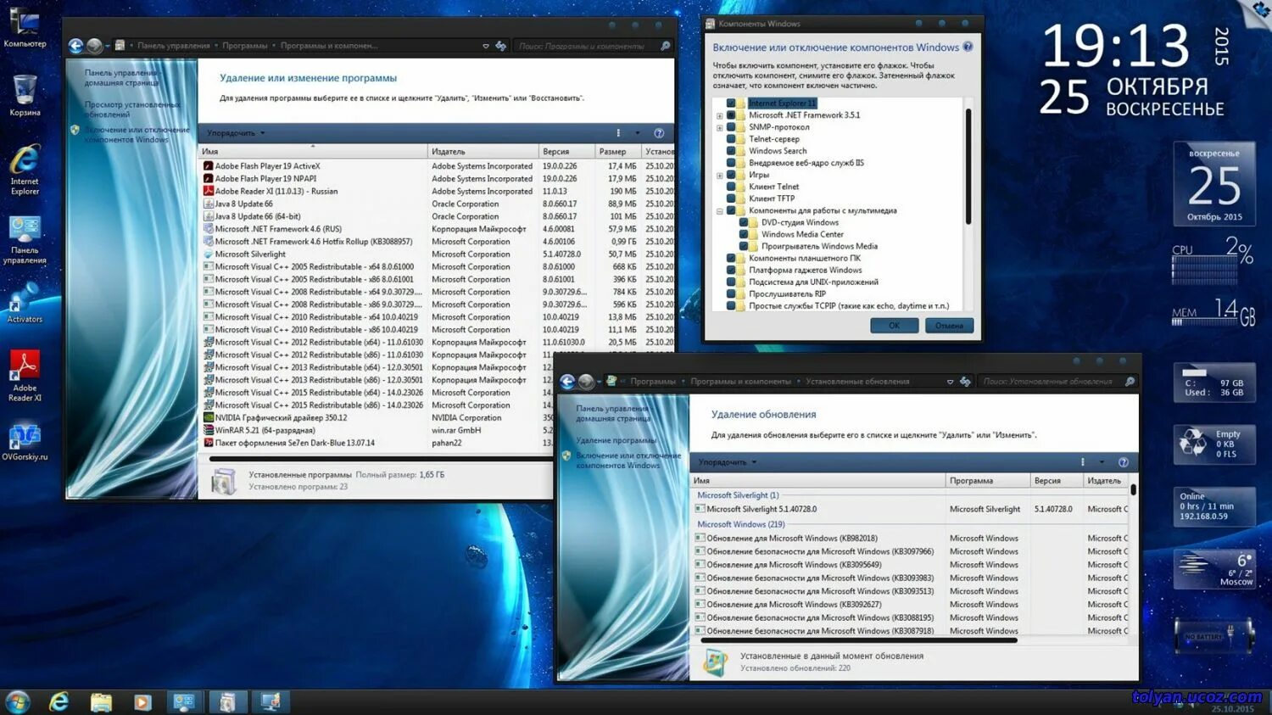Open address bar dropdown in Programs and Features window
Screen dimensions: 1272x715
[x=485, y=46]
